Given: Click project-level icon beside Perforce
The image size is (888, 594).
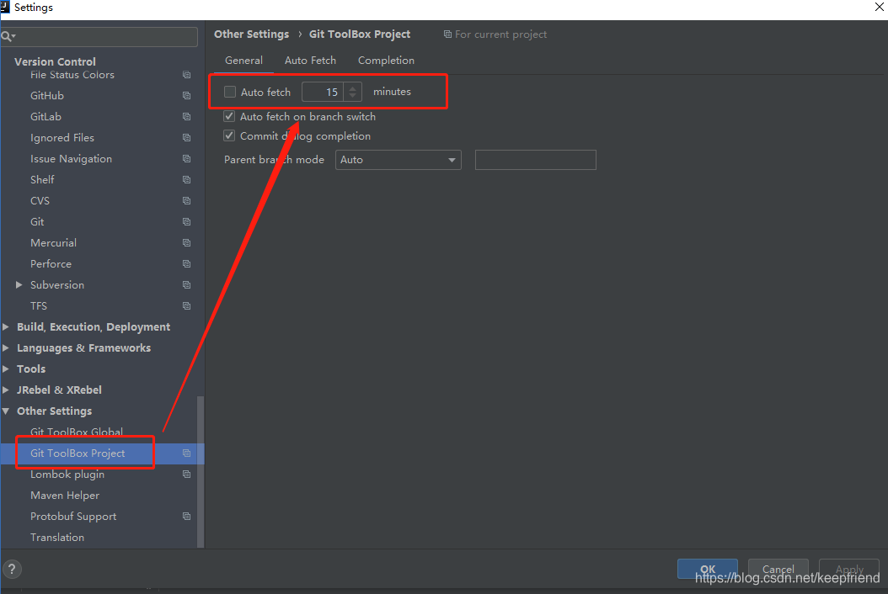Looking at the screenshot, I should 186,264.
